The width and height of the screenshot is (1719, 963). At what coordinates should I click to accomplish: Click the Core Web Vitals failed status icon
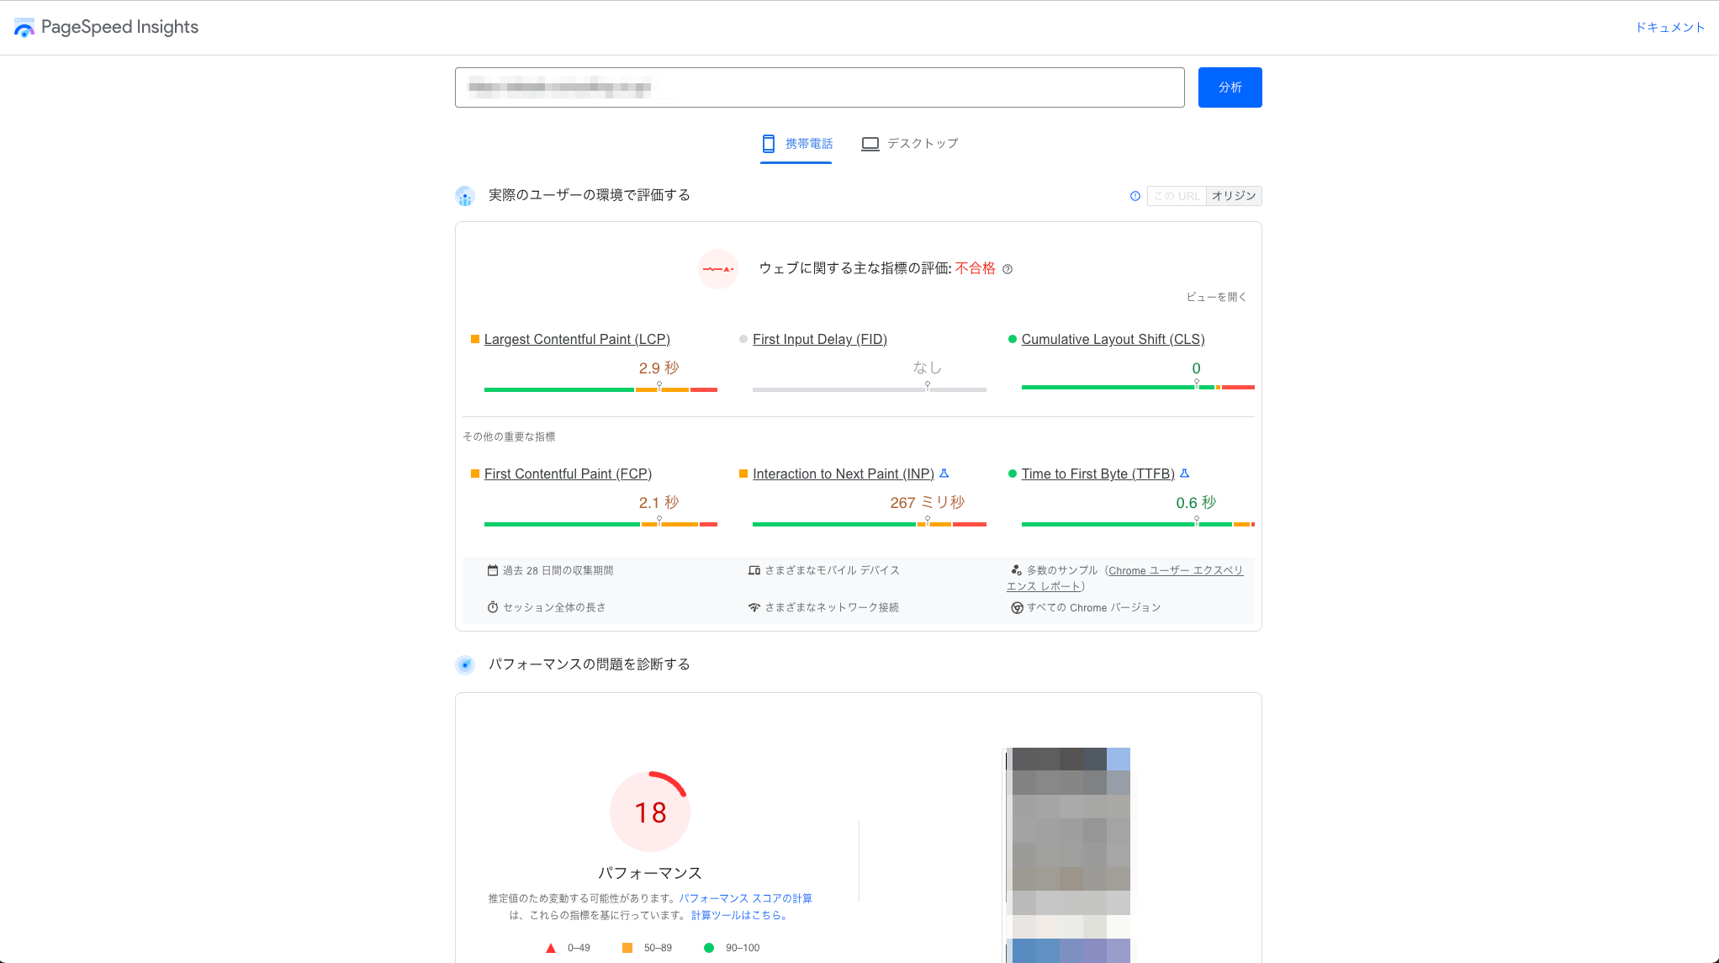718,269
